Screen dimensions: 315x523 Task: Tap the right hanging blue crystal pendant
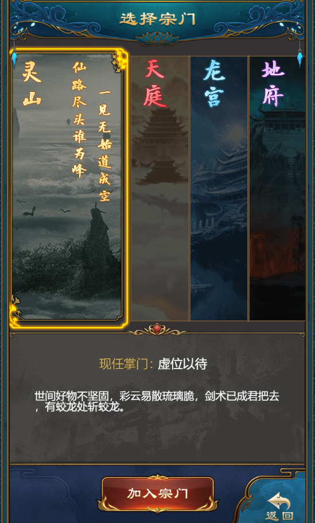300,57
